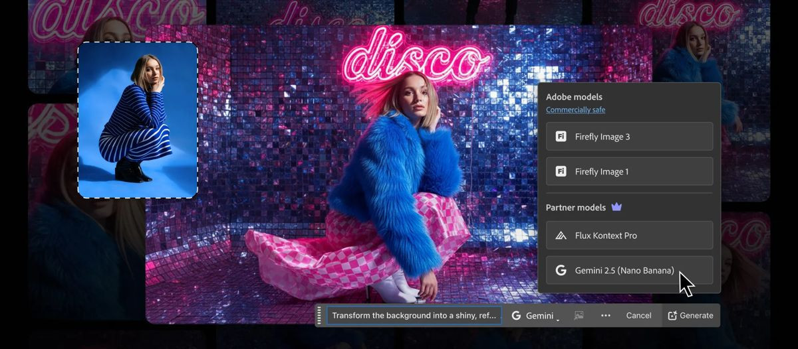The width and height of the screenshot is (798, 349).
Task: Select Gemini 2.5 (Nano Banana) model
Action: coord(629,271)
